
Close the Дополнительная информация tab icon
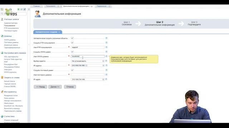click(92, 6)
